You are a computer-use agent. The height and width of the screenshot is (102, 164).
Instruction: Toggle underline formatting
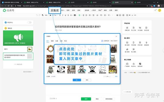[65, 15]
